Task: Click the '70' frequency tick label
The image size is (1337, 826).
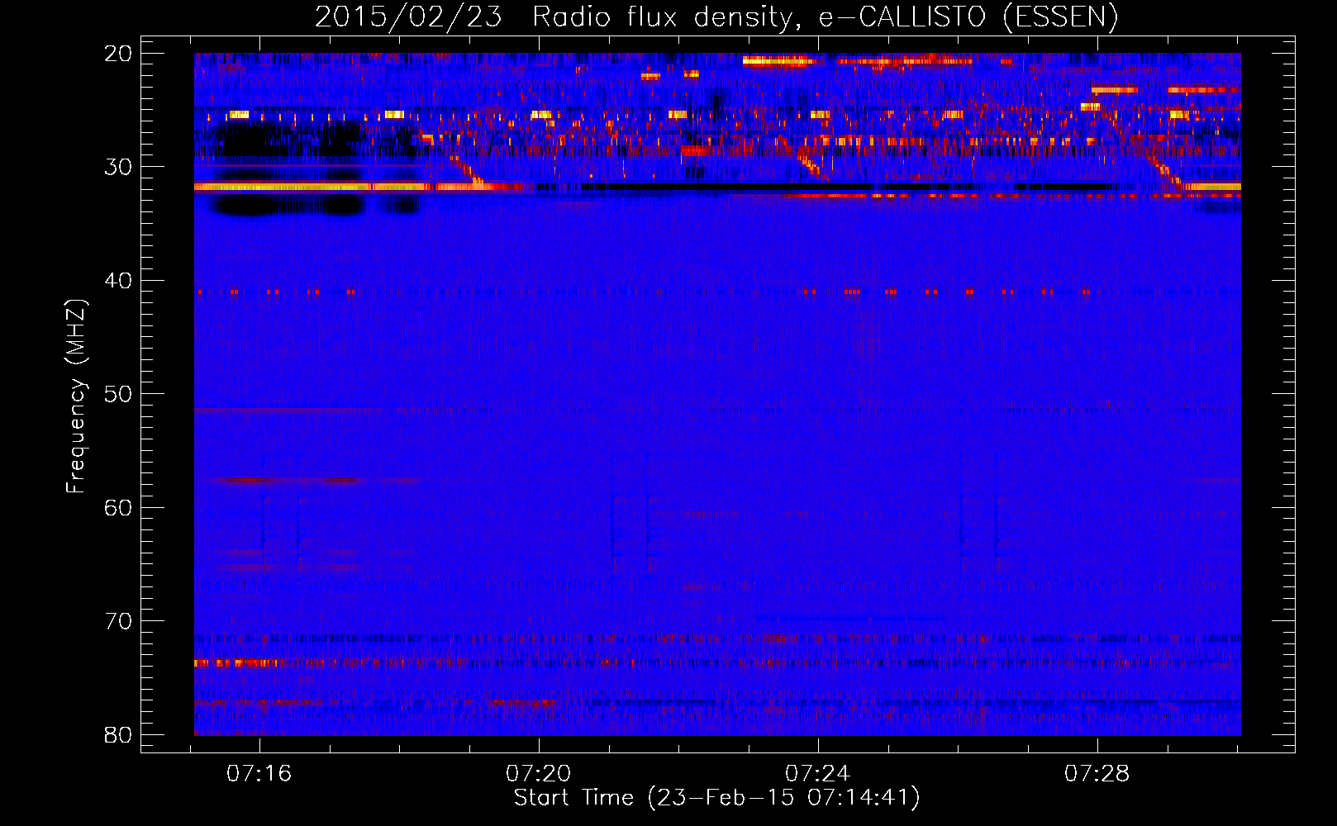Action: pos(118,621)
